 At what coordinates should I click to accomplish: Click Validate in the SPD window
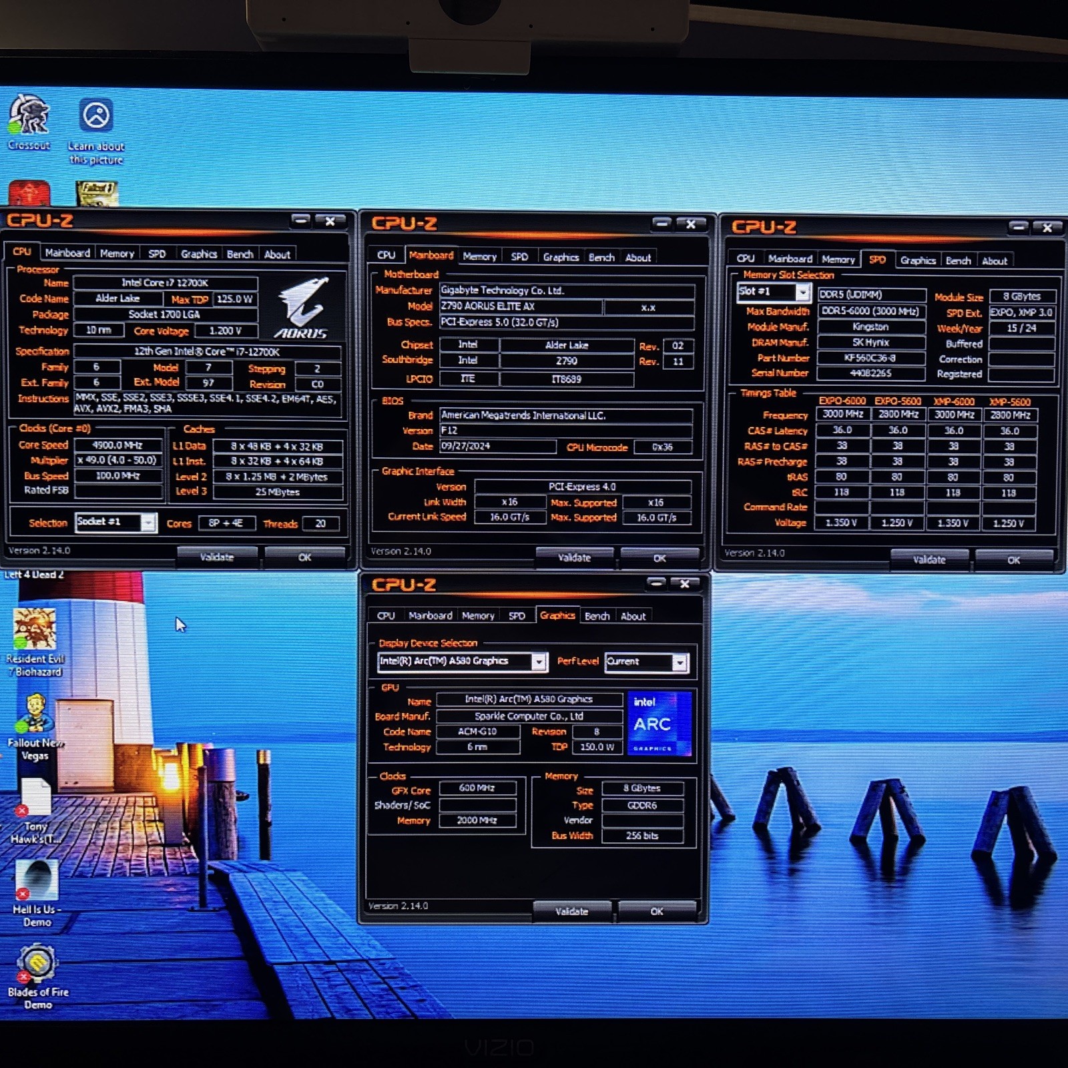(929, 559)
